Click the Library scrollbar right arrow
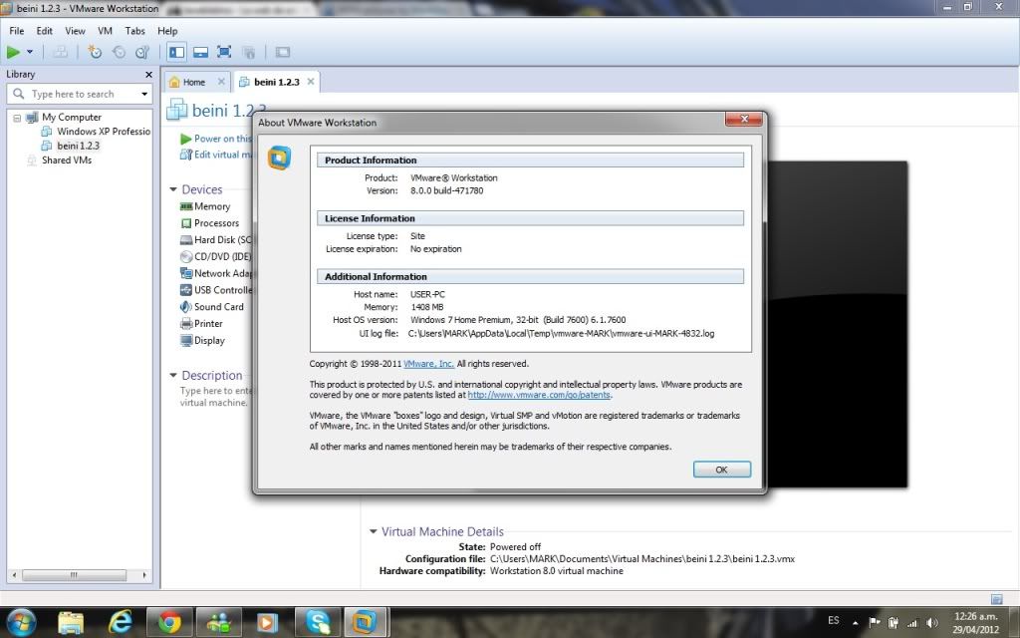The width and height of the screenshot is (1020, 638). [144, 575]
